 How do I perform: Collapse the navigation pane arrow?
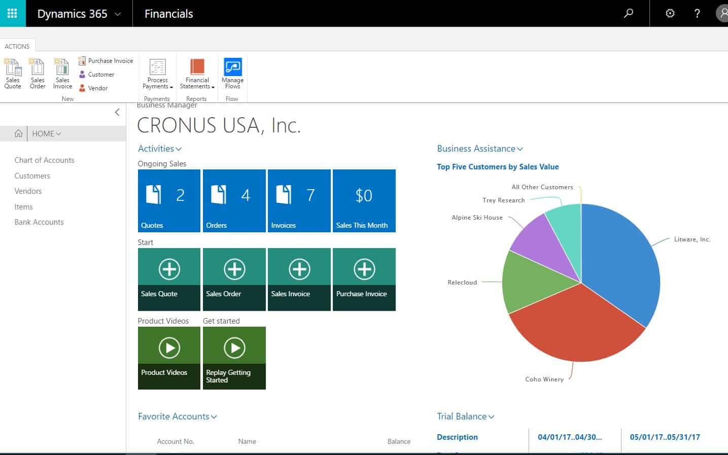(117, 112)
